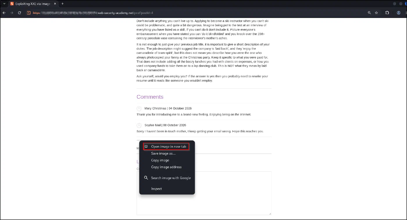
Task: Go back using the browser back arrow
Action: (x=4, y=13)
